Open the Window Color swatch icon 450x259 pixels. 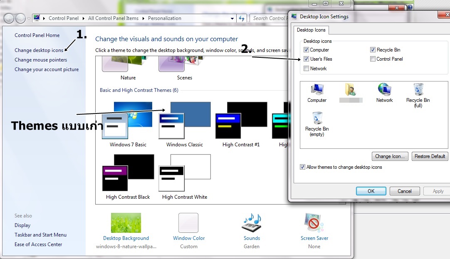[x=188, y=222]
